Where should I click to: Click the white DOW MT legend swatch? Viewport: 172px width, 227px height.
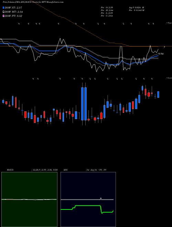(x=3, y=12)
